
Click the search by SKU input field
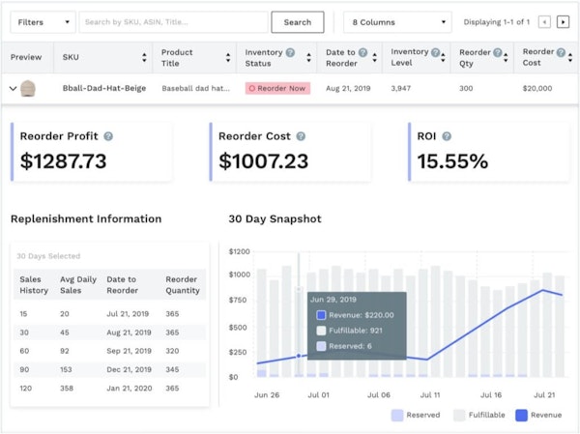pyautogui.click(x=173, y=22)
